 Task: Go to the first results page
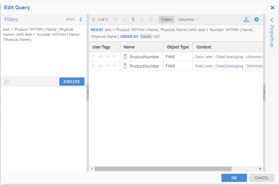coord(116,19)
